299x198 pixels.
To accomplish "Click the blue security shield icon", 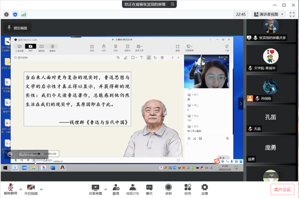I will [15, 14].
